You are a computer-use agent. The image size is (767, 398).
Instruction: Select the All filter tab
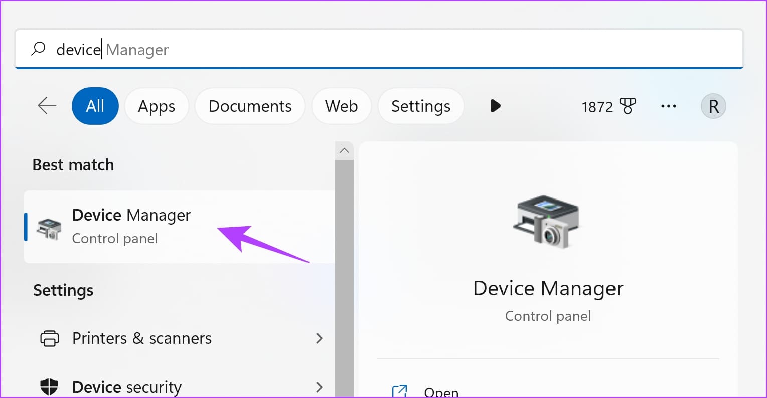tap(95, 106)
